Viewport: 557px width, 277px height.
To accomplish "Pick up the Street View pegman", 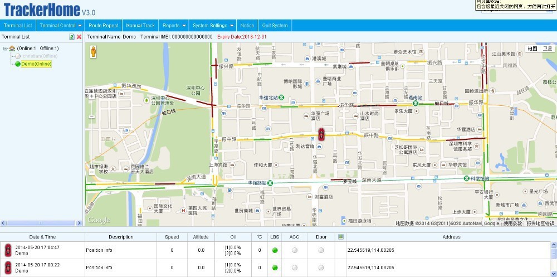I will (x=93, y=52).
